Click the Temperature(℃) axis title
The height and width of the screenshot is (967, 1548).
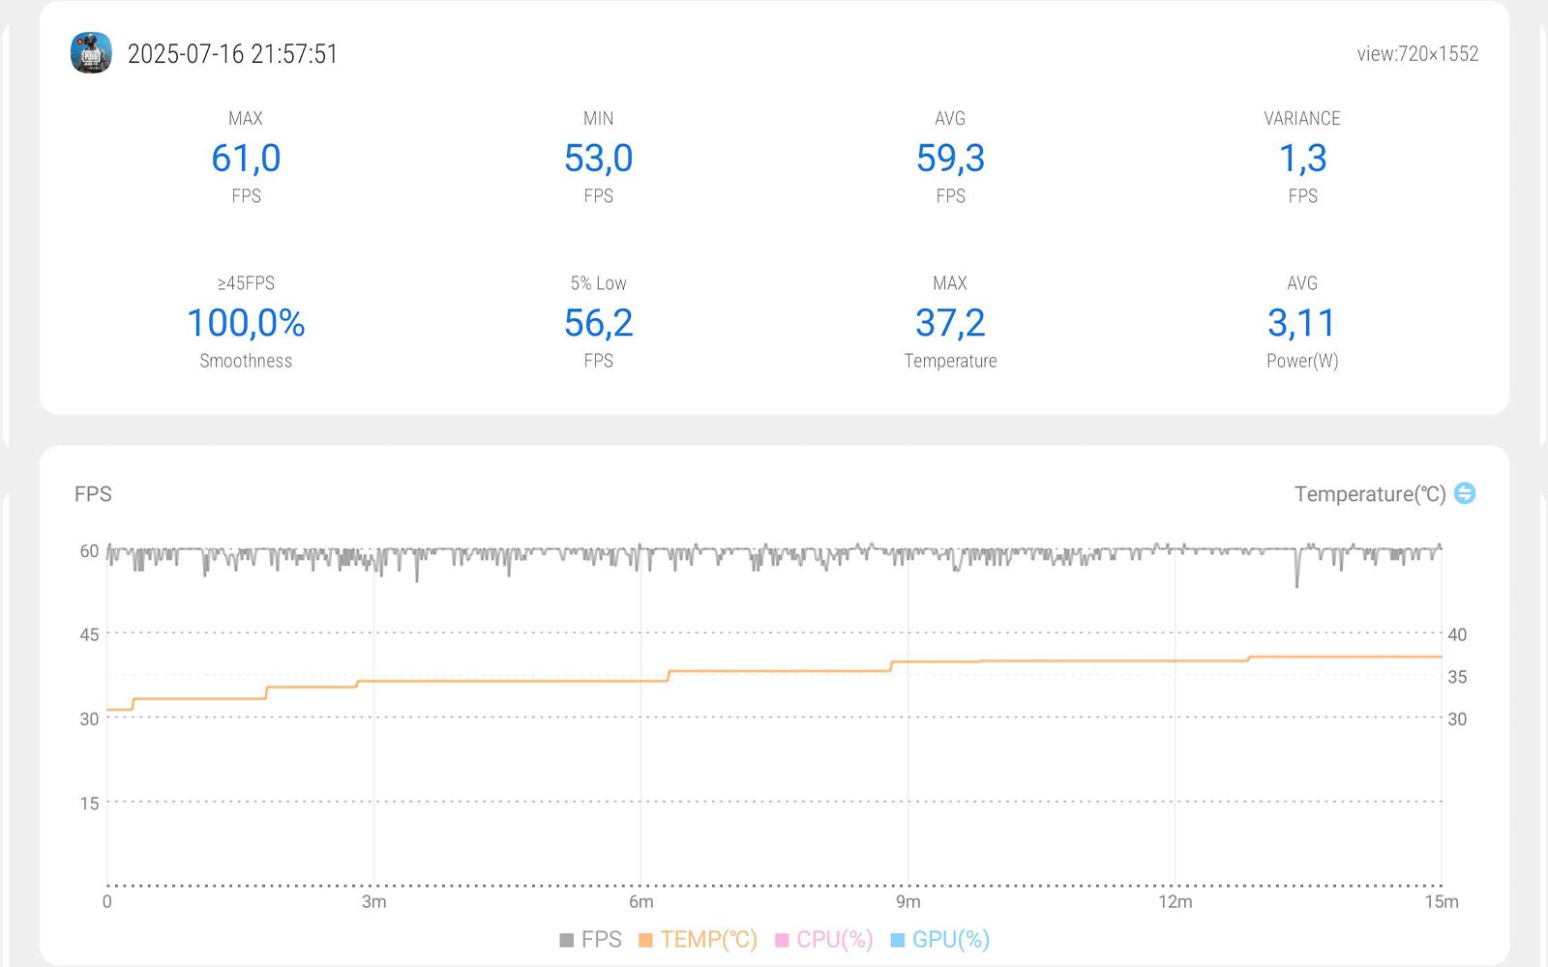[1370, 494]
